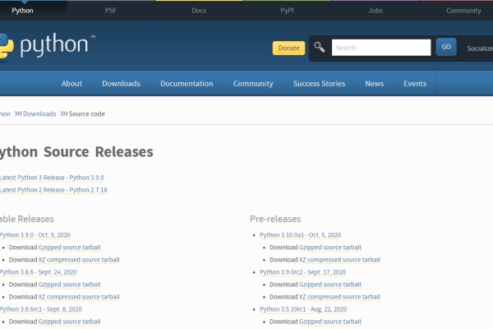Open the About navigation menu
Image resolution: width=493 pixels, height=329 pixels.
pyautogui.click(x=71, y=83)
